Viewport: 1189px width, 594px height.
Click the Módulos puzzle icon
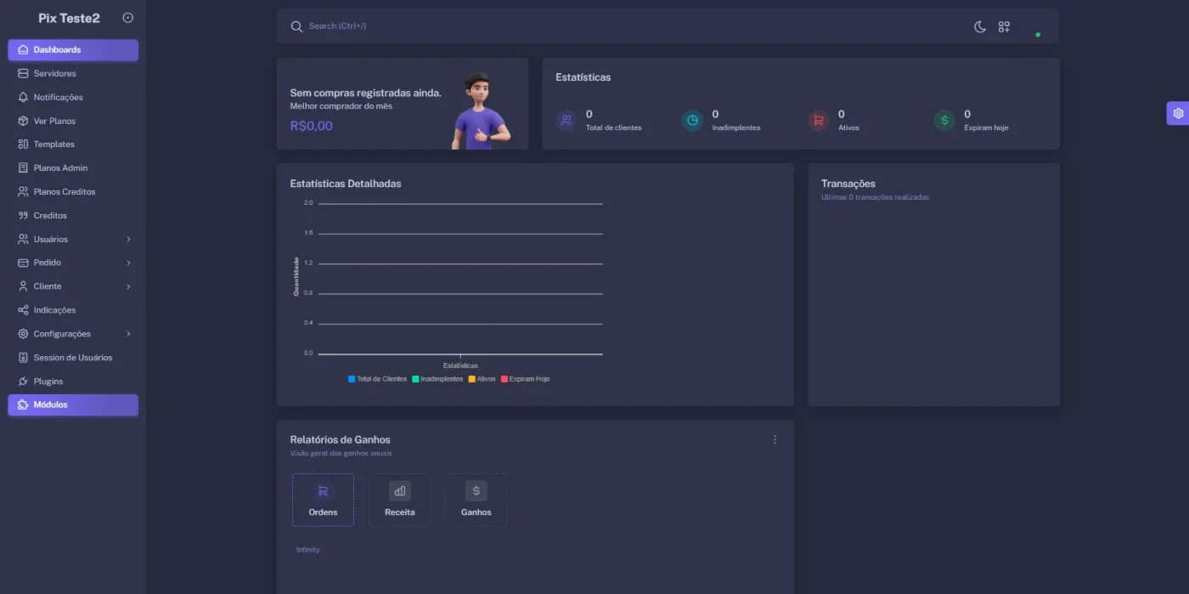pos(23,404)
